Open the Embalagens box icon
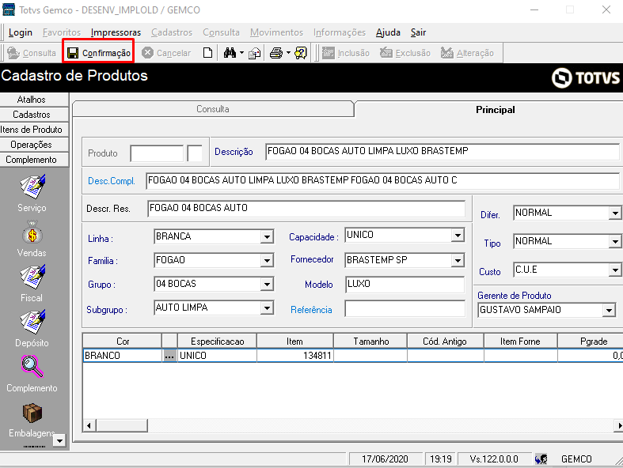 click(x=32, y=413)
